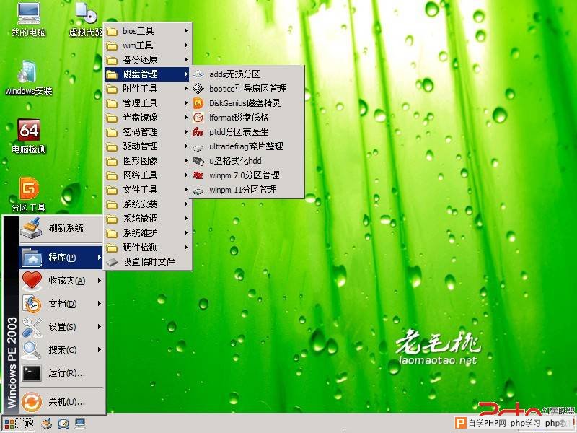Click the 设置临时文件 text label

pos(149,262)
